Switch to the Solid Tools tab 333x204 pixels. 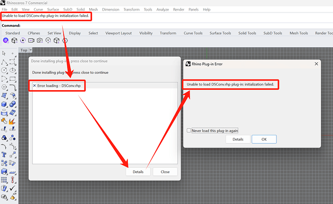click(247, 33)
